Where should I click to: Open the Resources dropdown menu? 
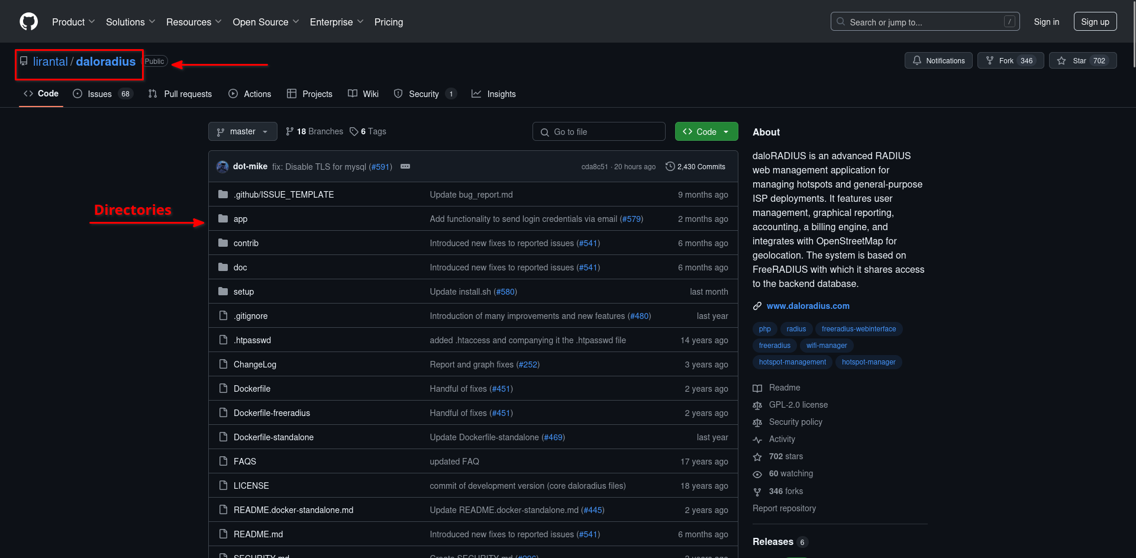pyautogui.click(x=194, y=22)
